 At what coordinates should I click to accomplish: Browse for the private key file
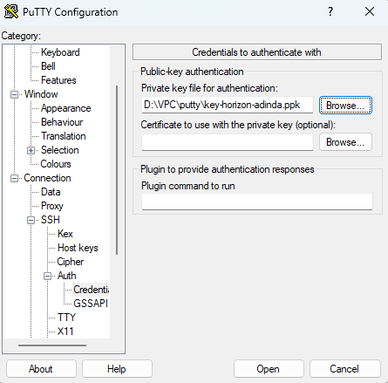pos(345,106)
